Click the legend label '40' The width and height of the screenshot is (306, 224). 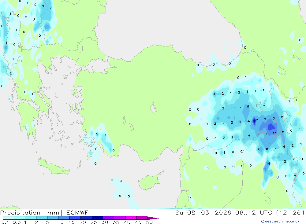point(127,222)
